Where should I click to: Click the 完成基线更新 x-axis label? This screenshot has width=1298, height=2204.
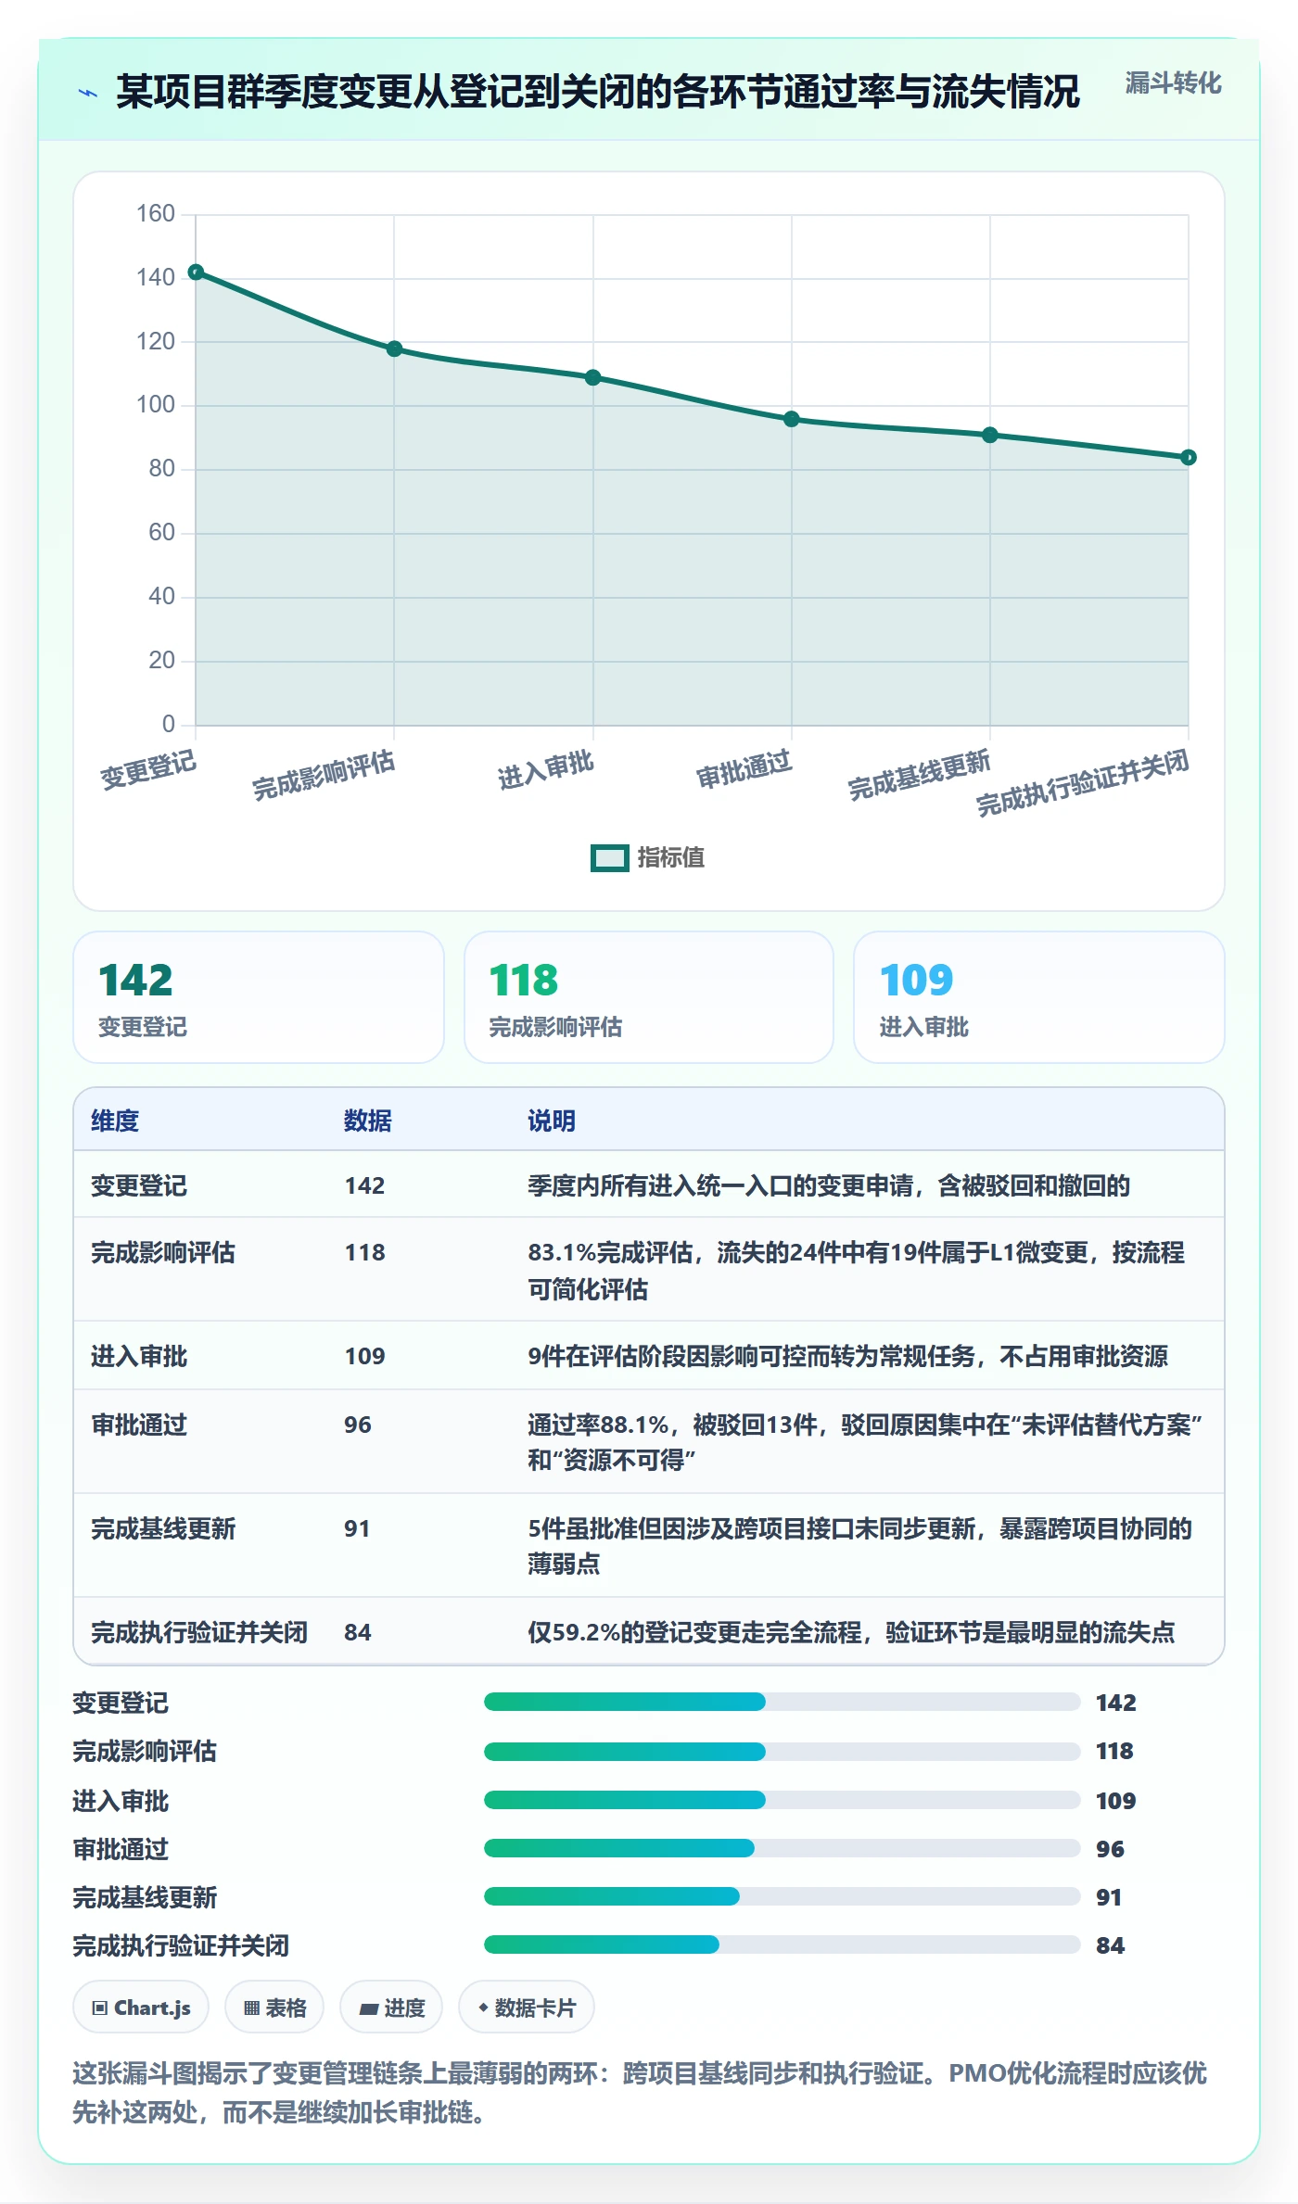coord(919,775)
